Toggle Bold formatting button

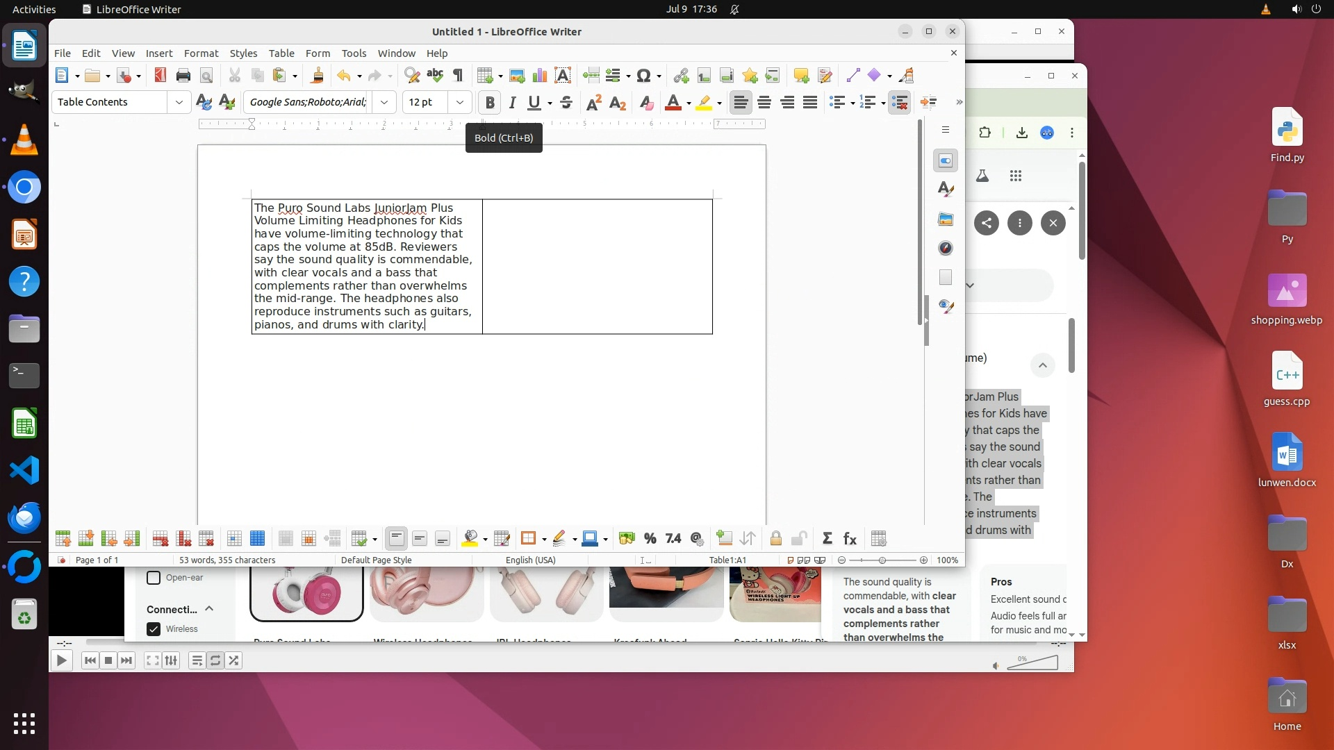[x=490, y=103]
